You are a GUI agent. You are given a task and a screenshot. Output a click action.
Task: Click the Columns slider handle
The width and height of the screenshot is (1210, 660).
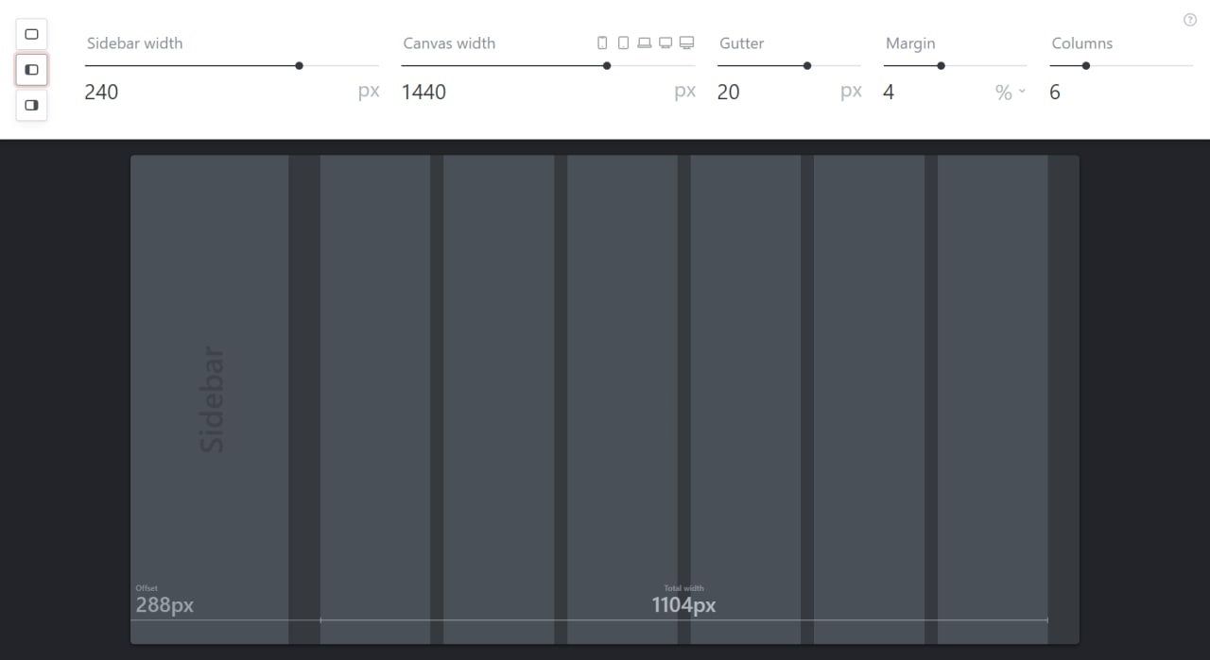click(1086, 66)
